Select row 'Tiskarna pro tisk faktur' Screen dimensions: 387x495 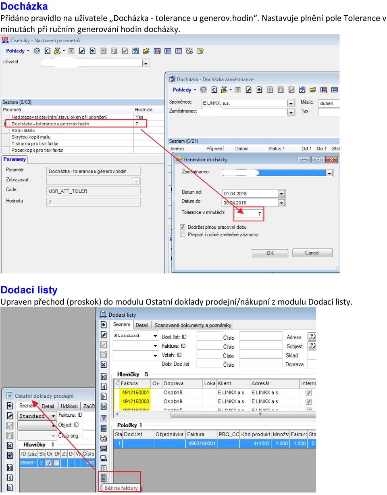pyautogui.click(x=82, y=144)
